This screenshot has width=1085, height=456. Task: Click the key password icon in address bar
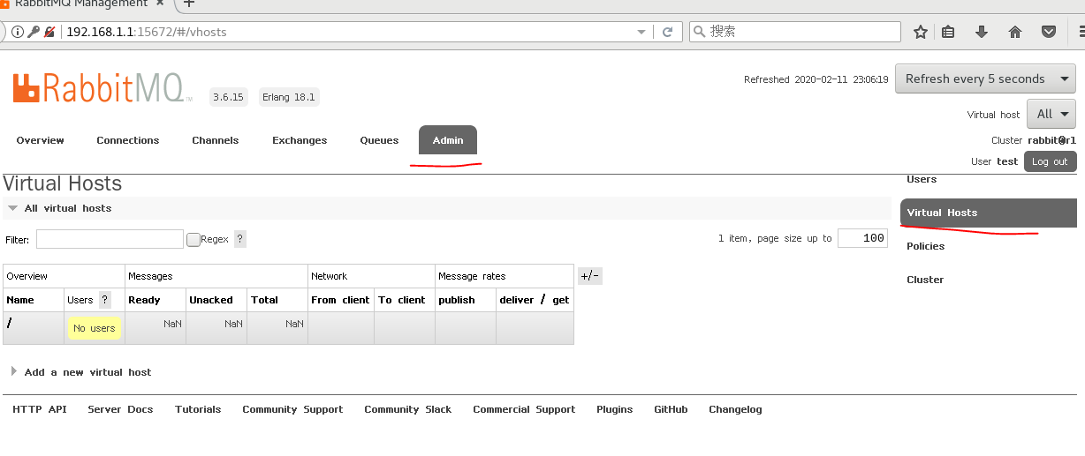(x=34, y=32)
